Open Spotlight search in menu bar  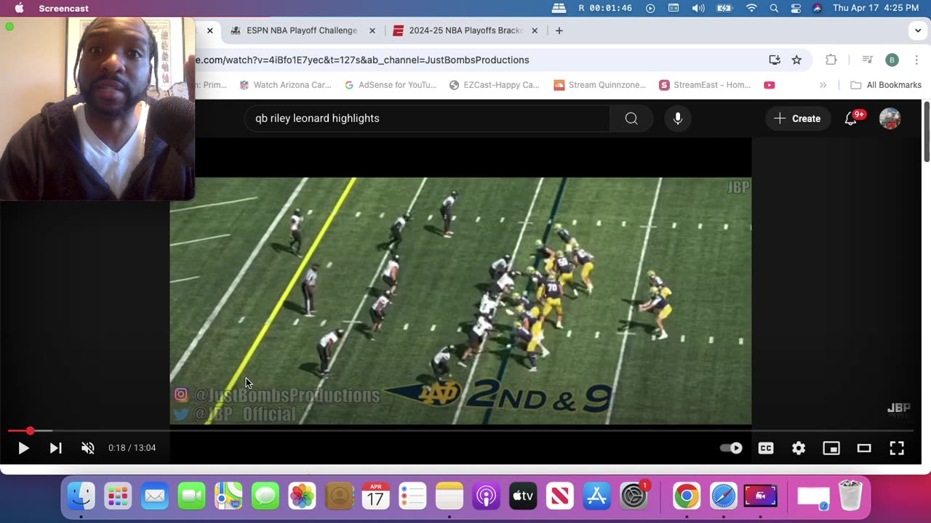pyautogui.click(x=774, y=8)
